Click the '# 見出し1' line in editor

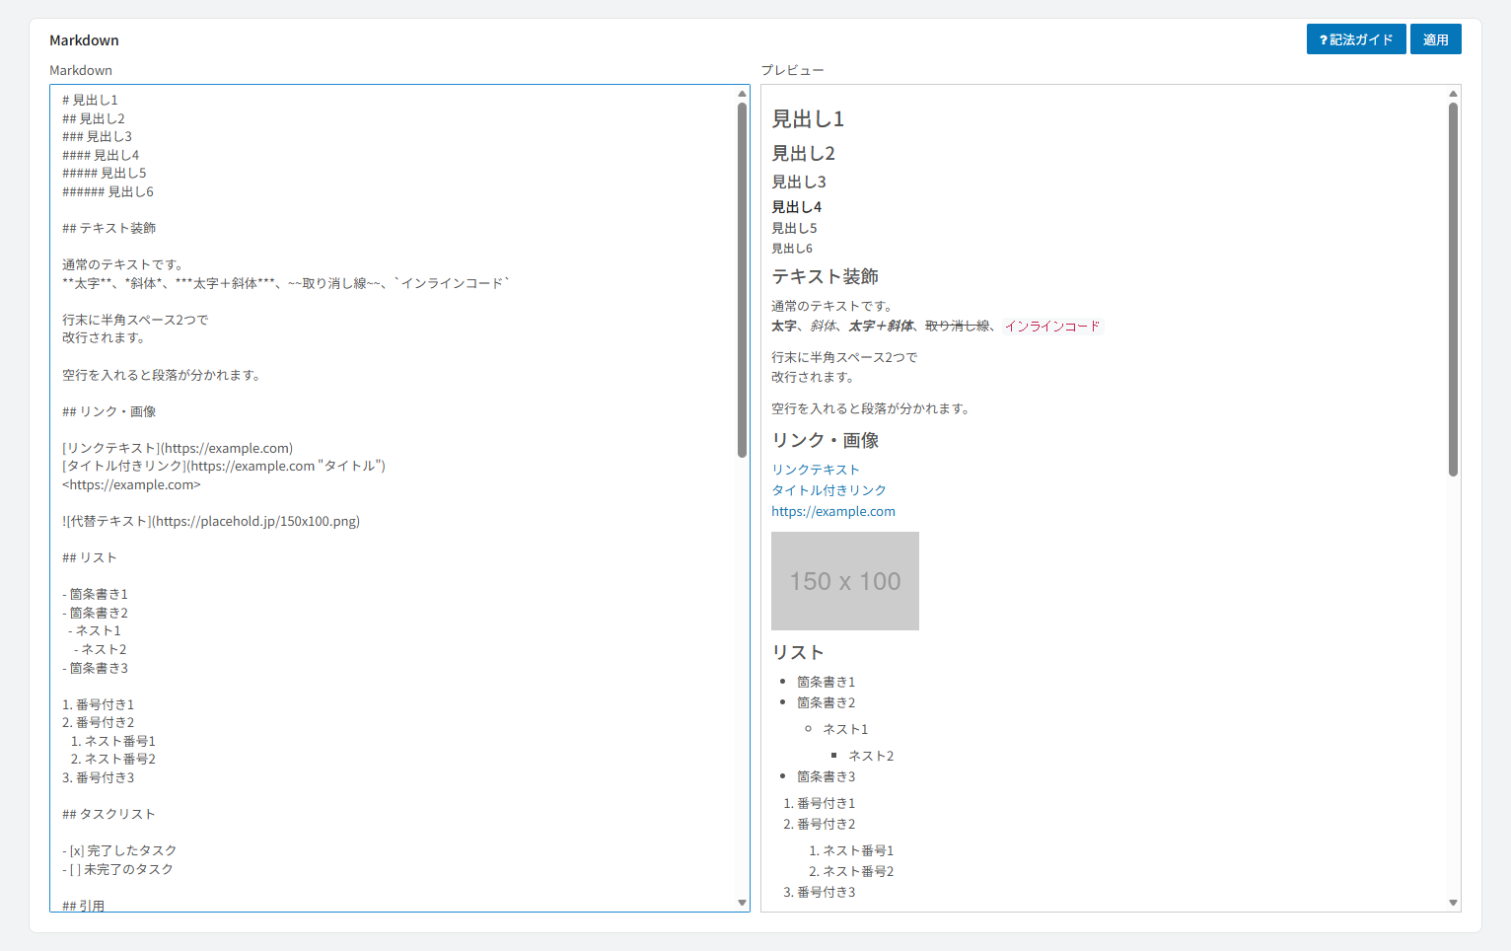(x=90, y=100)
